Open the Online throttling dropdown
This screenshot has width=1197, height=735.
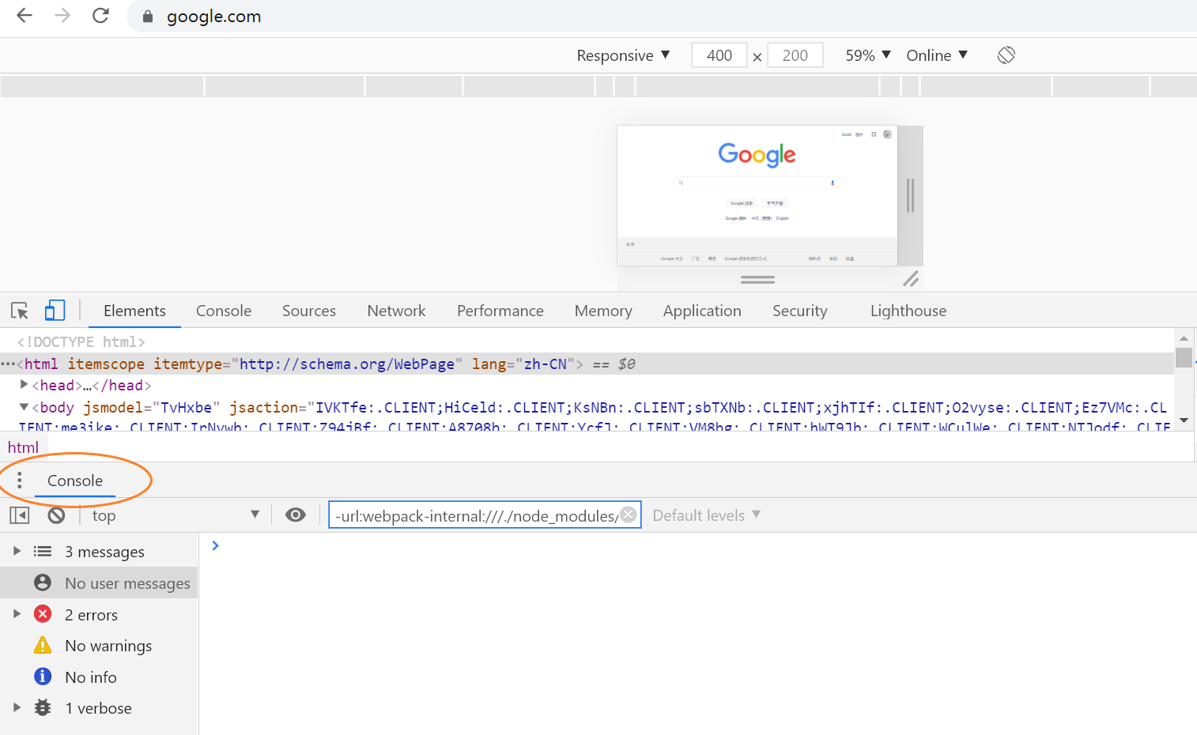937,55
